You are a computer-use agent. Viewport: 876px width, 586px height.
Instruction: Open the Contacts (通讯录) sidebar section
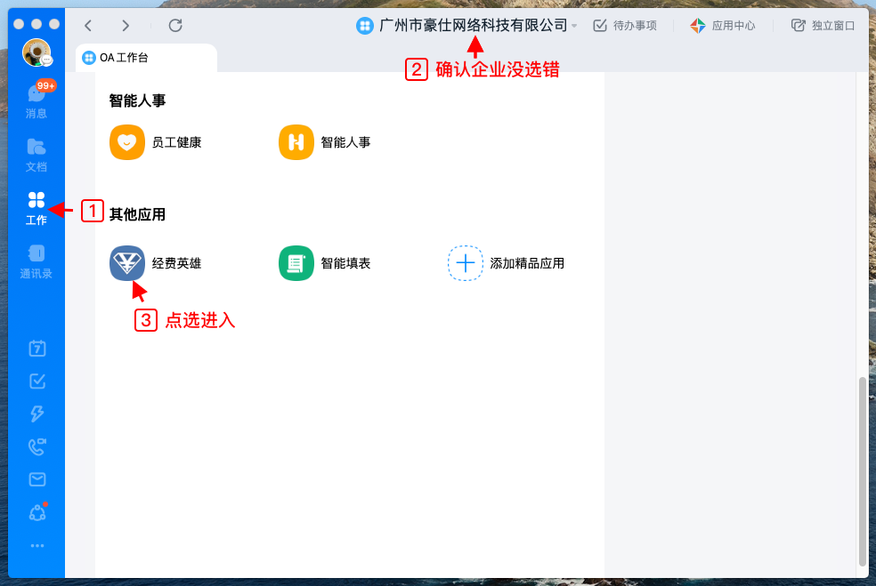36,261
